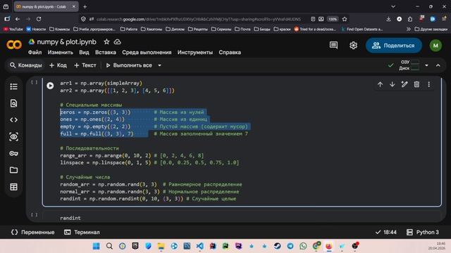Open the Инструменты menu
This screenshot has height=253, width=451.
[195, 53]
